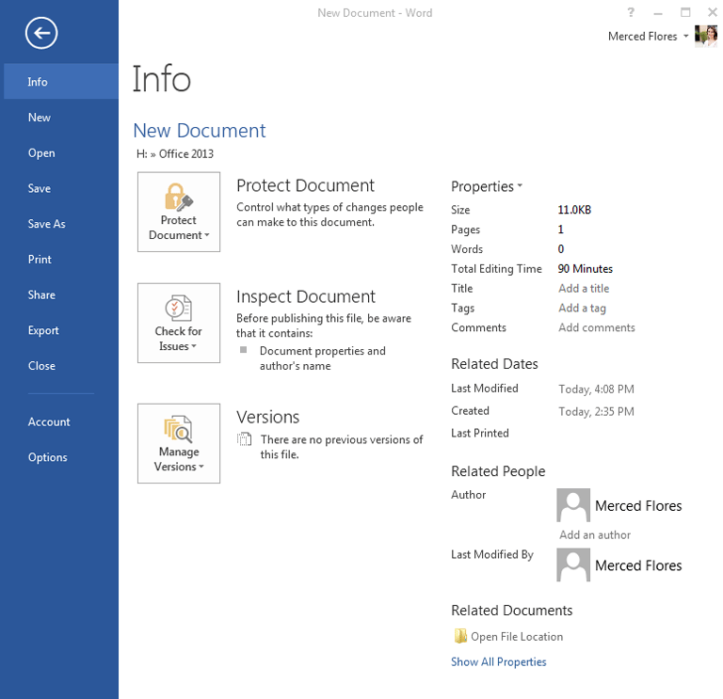Click the 'H: » Office 2013' file path
This screenshot has height=699, width=723.
(175, 154)
